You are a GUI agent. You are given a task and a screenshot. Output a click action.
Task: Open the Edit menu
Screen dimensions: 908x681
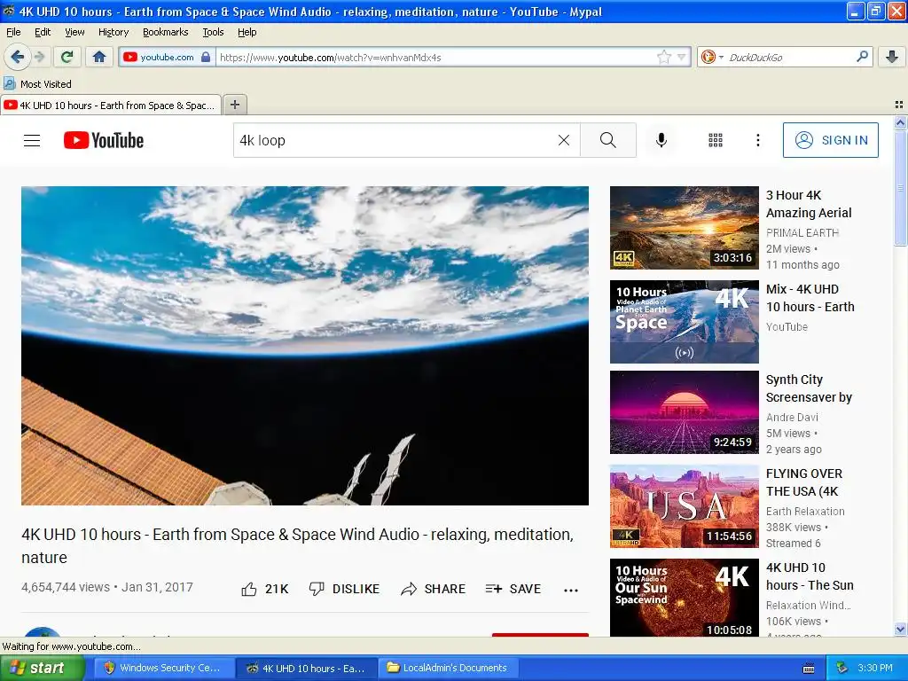[x=43, y=32]
